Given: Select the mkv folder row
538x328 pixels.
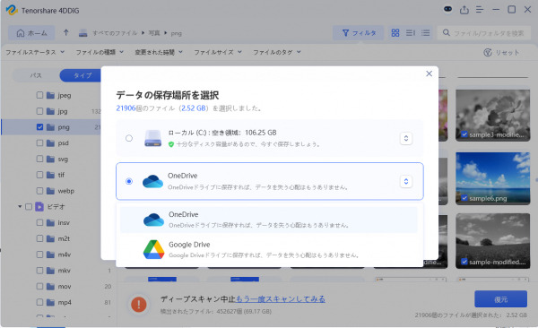Looking at the screenshot, I should [x=58, y=271].
